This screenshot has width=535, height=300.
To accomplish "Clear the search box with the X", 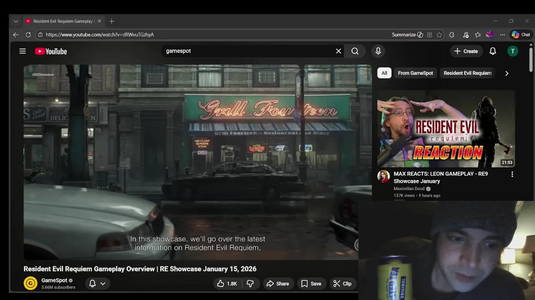I will [339, 51].
